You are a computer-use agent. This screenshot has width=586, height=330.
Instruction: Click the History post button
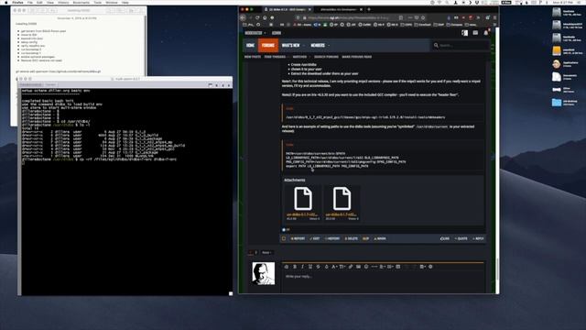coord(332,238)
